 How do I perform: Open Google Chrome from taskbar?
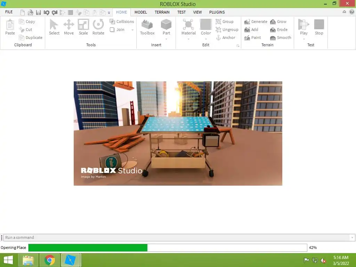coord(50,260)
